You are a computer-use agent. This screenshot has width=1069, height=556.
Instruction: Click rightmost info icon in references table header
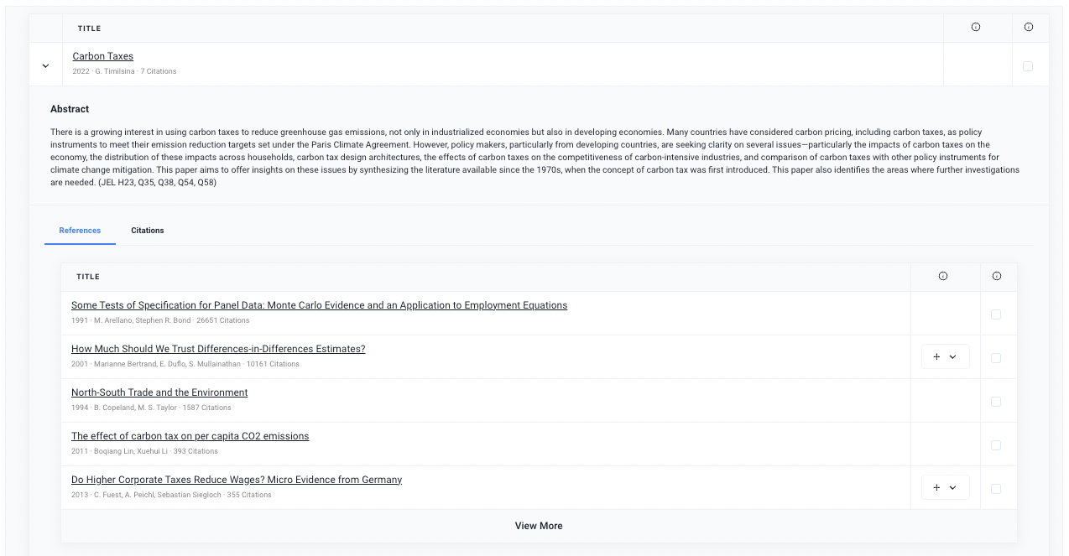pyautogui.click(x=997, y=276)
